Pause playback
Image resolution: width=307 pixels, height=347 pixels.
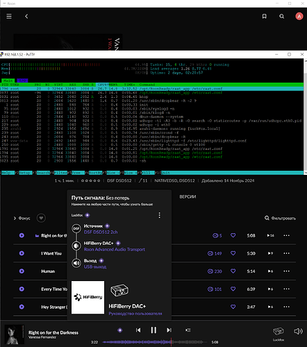tap(153, 330)
